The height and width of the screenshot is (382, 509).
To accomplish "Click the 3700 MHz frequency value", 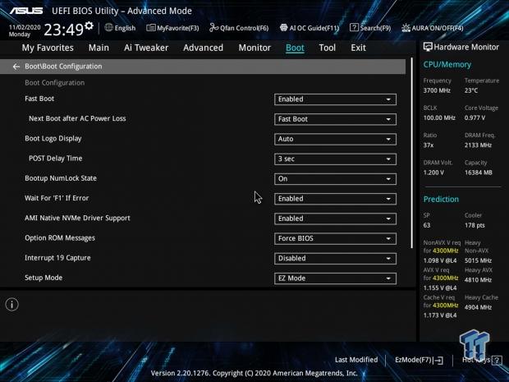I will click(437, 90).
